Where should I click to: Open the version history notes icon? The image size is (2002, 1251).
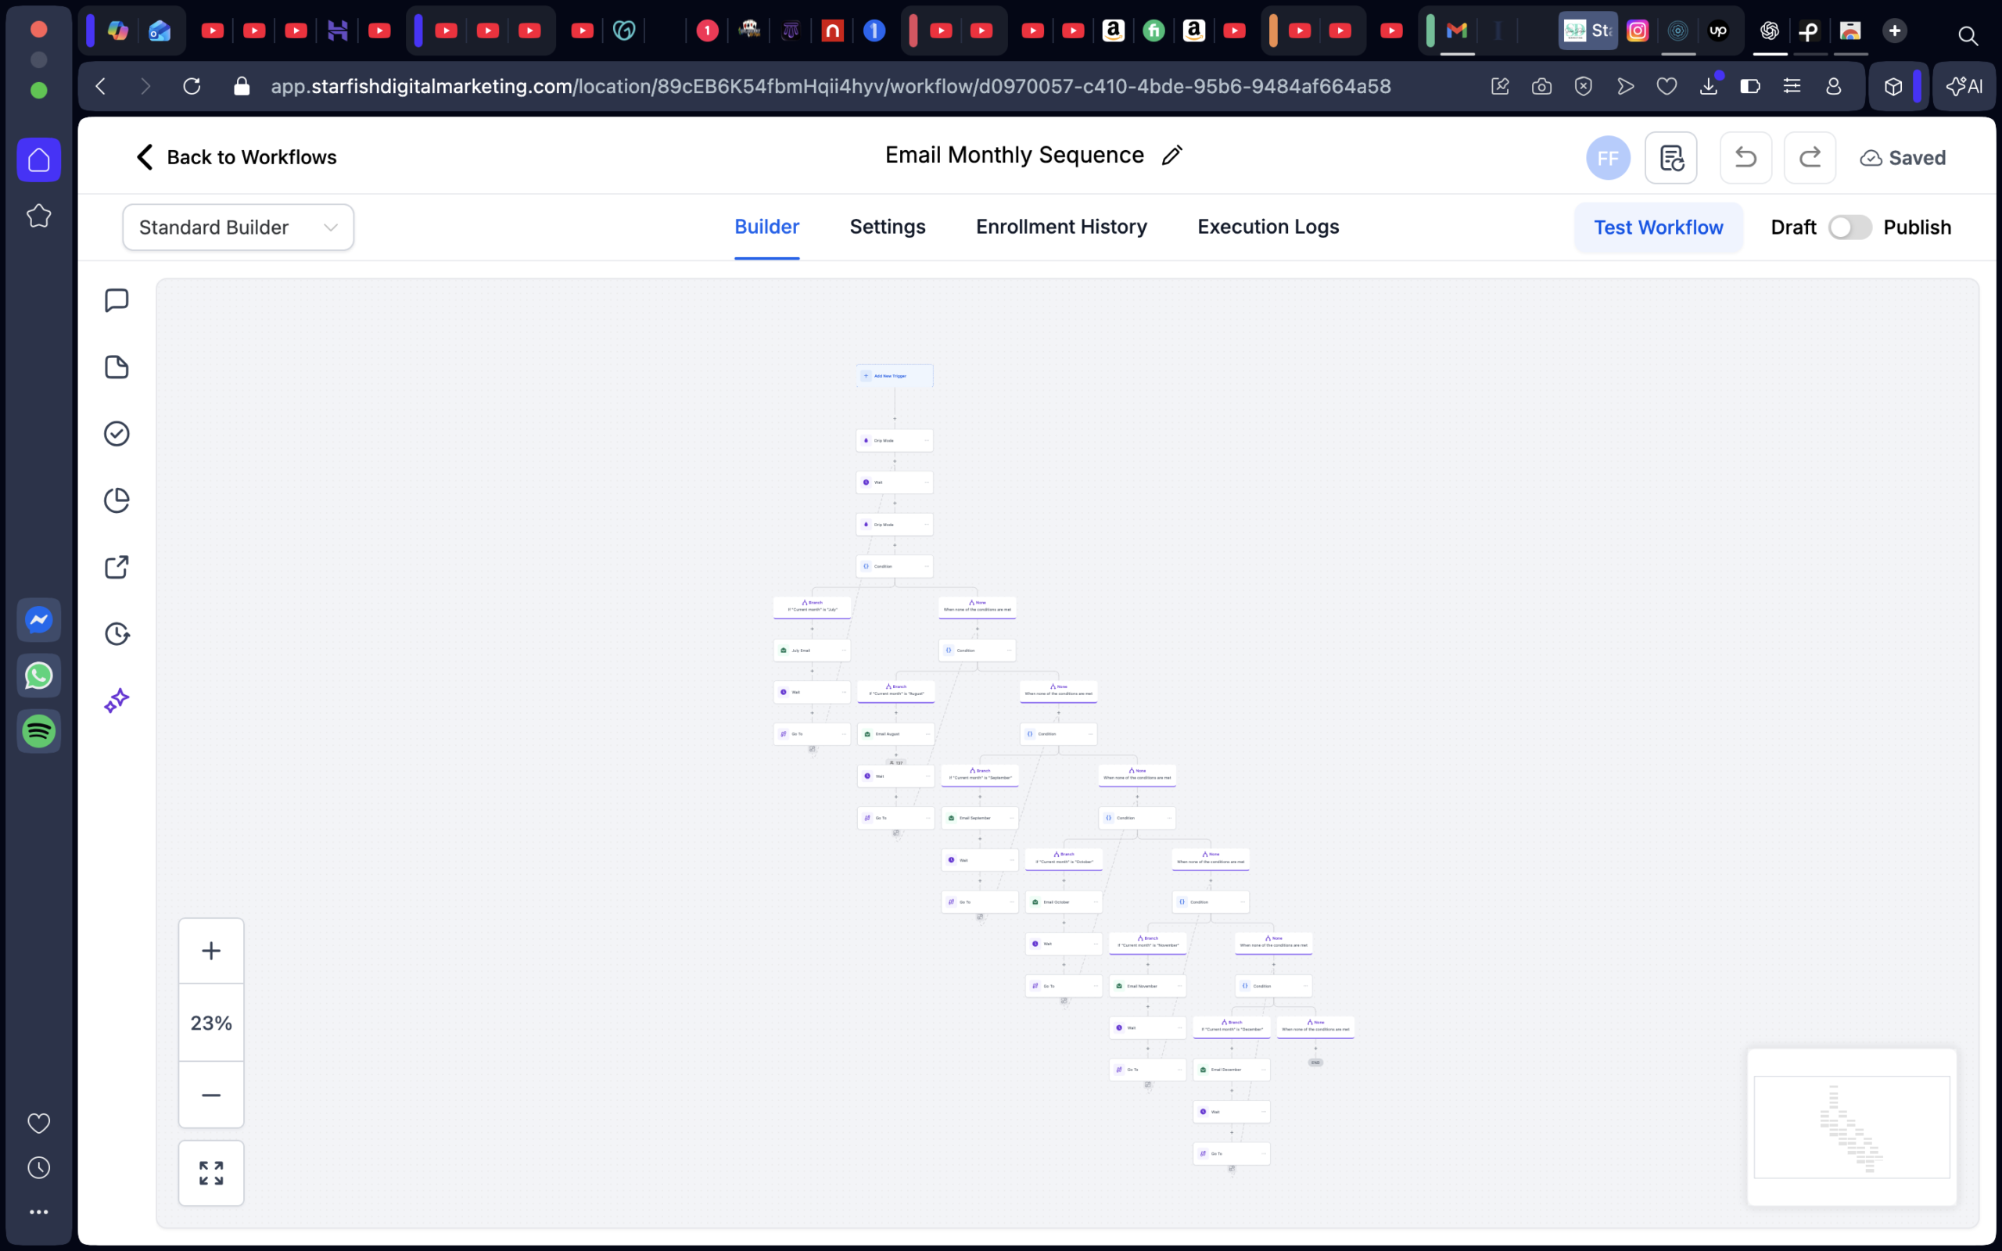[x=1670, y=158]
